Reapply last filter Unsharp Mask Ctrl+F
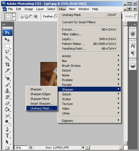 [x=89, y=15]
